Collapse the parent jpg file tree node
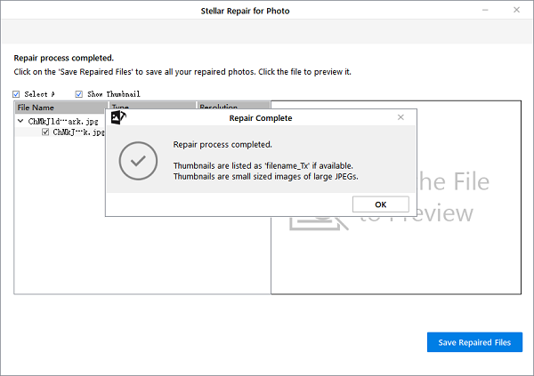 20,121
